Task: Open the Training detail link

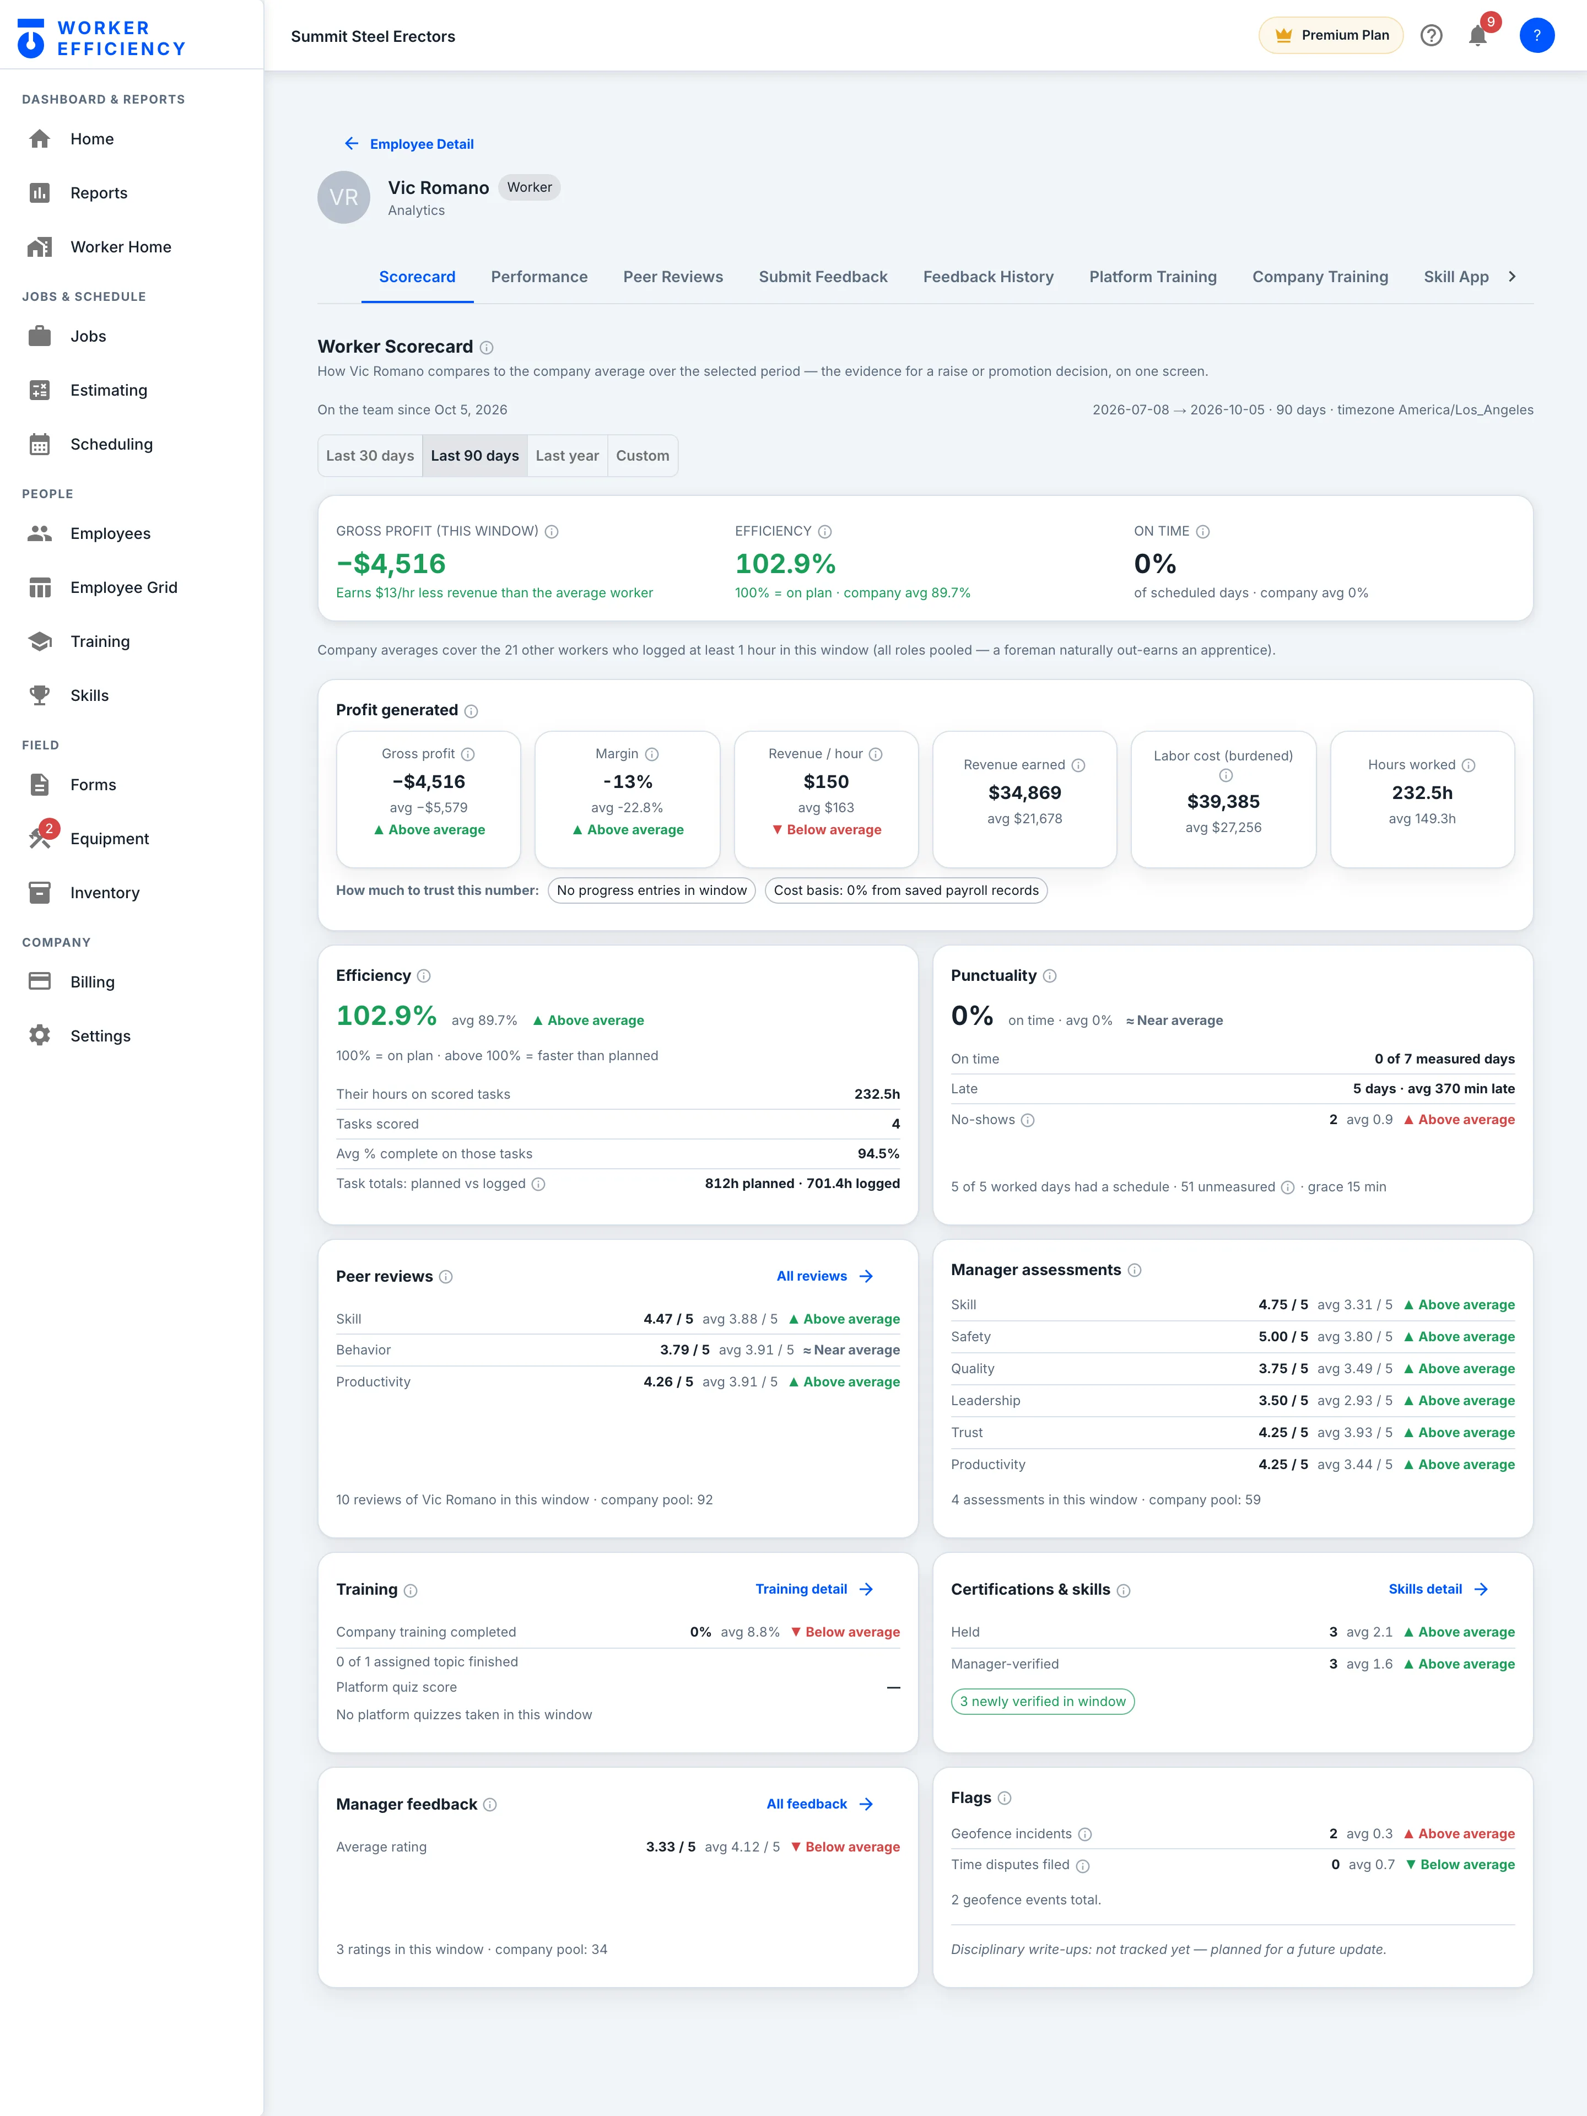Action: tap(815, 1589)
